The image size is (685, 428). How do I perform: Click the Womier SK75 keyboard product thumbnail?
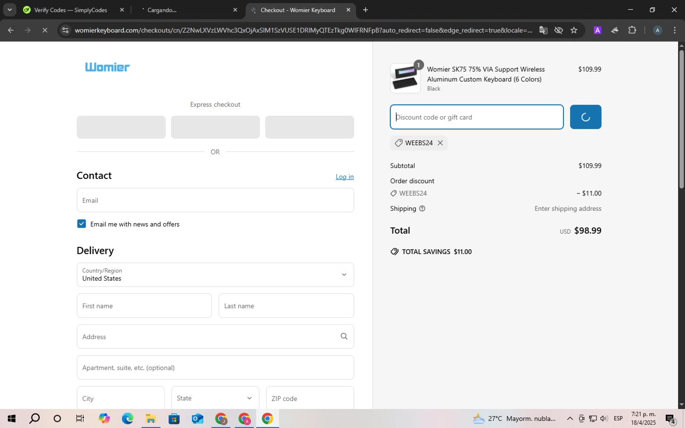pos(405,78)
